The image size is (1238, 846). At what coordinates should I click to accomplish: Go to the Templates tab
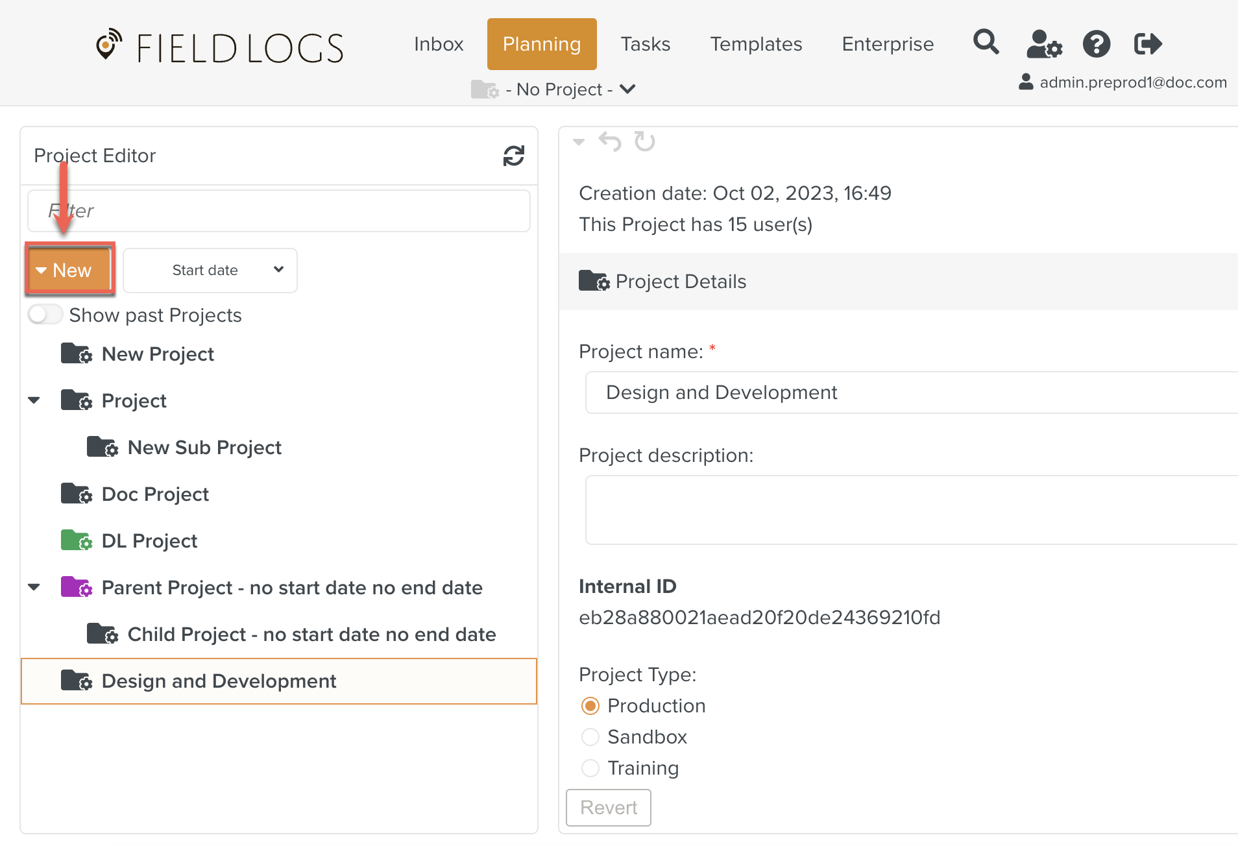coord(756,44)
